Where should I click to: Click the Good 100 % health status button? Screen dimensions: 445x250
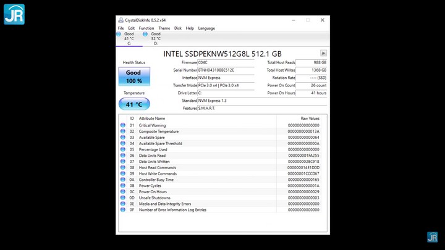click(134, 77)
